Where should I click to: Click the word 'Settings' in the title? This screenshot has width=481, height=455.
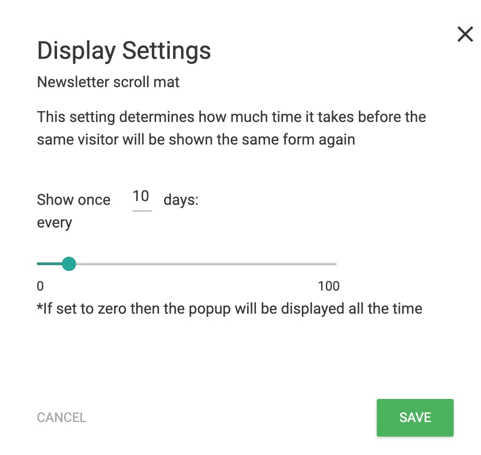(x=166, y=50)
